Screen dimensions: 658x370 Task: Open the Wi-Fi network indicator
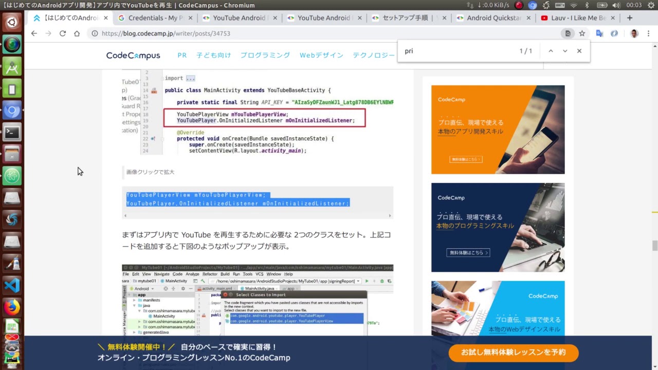(x=574, y=5)
